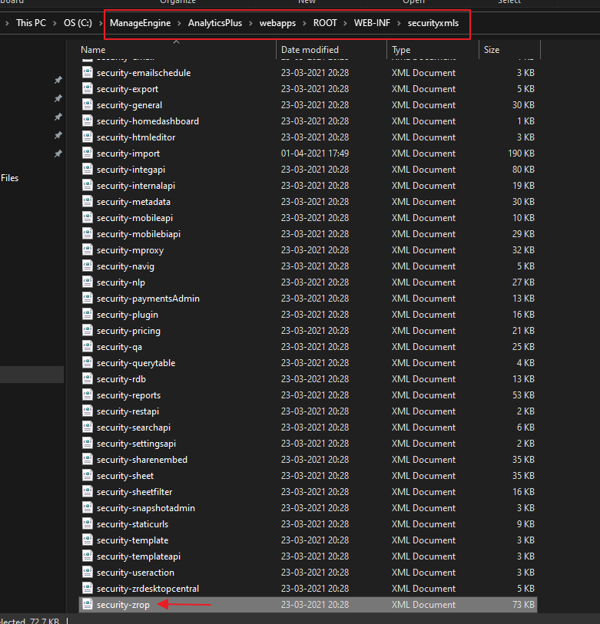This screenshot has width=600, height=624.
Task: Expand the chevron after OS (C:)
Action: [100, 23]
